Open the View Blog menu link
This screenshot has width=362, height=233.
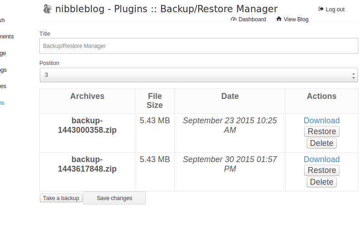[296, 19]
